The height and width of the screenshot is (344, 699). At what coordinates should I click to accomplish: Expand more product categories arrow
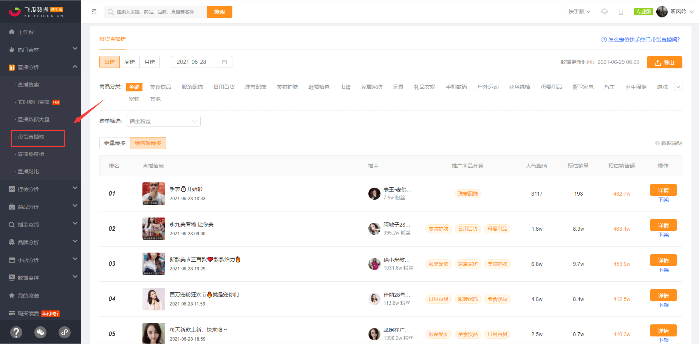[678, 87]
